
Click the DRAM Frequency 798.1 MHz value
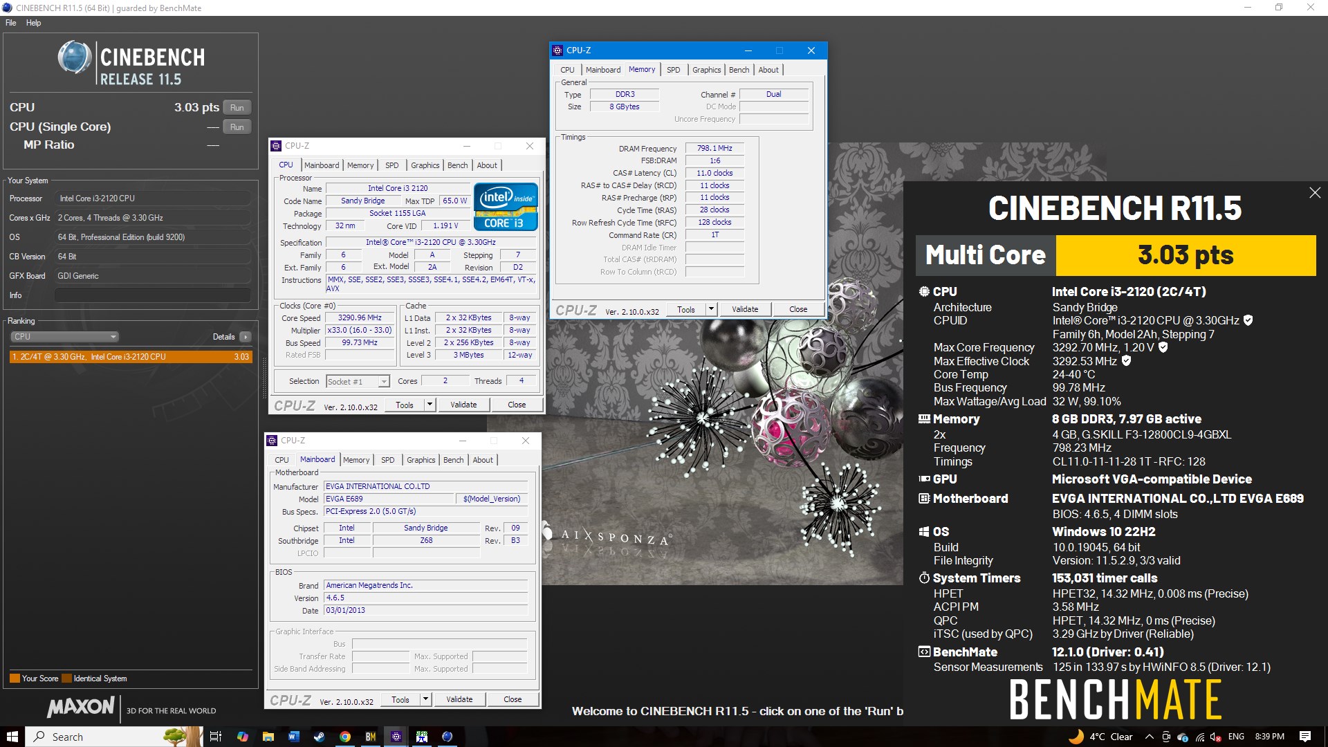click(x=714, y=148)
